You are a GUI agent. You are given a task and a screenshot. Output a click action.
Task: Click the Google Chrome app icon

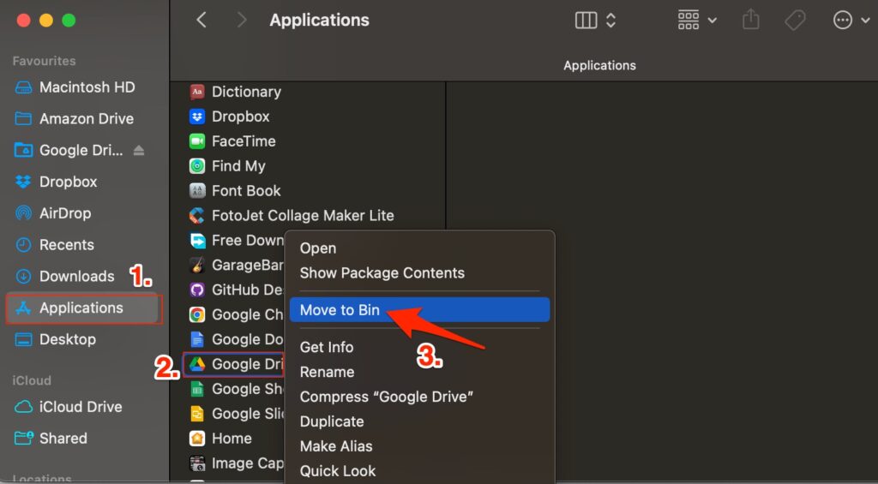point(197,314)
